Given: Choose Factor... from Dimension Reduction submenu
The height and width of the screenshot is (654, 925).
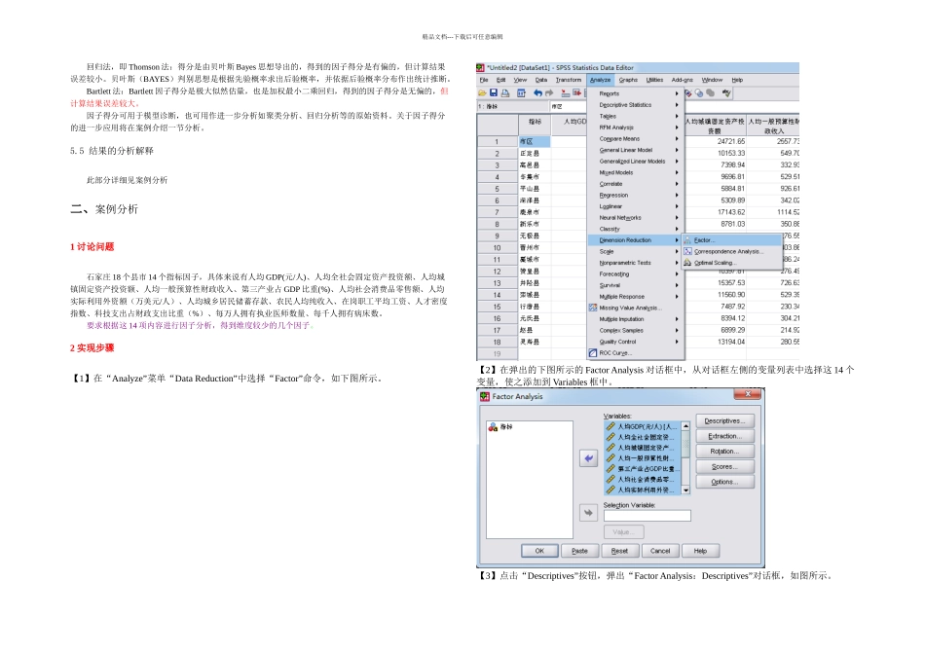Looking at the screenshot, I should (x=704, y=239).
